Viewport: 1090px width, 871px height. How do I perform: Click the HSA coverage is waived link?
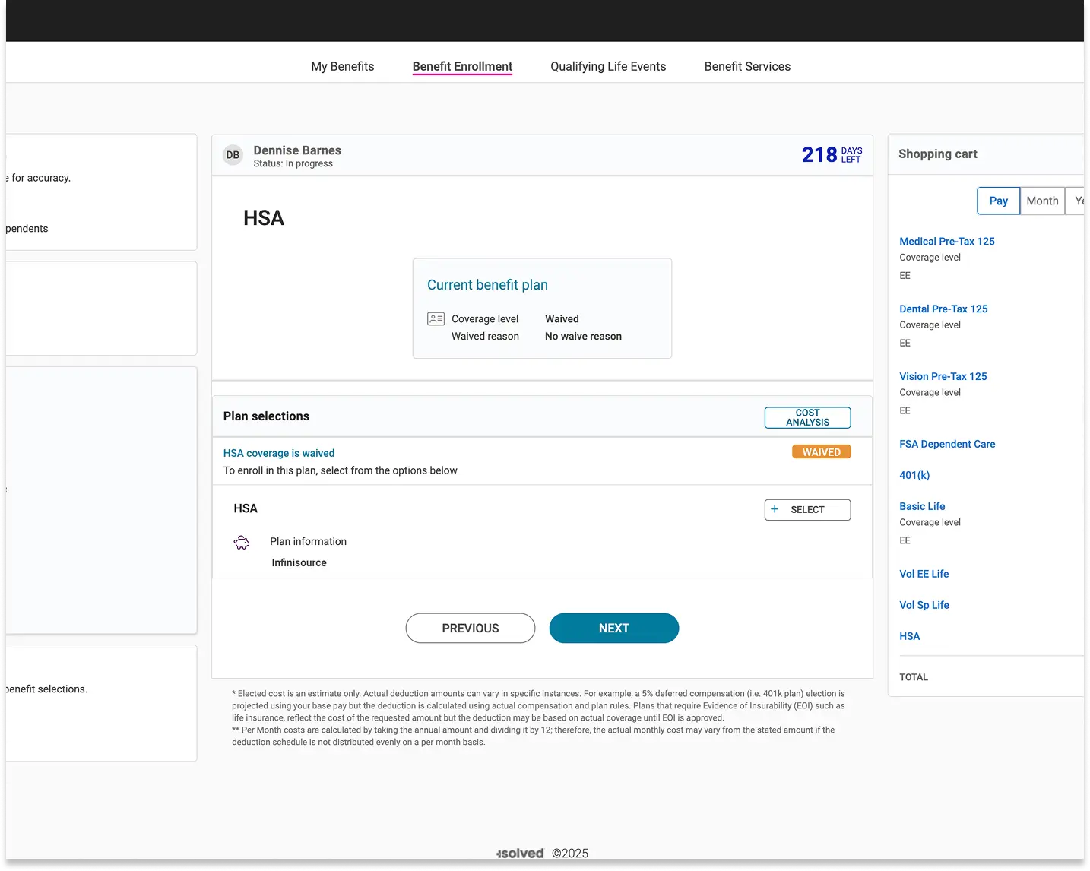[x=278, y=452]
